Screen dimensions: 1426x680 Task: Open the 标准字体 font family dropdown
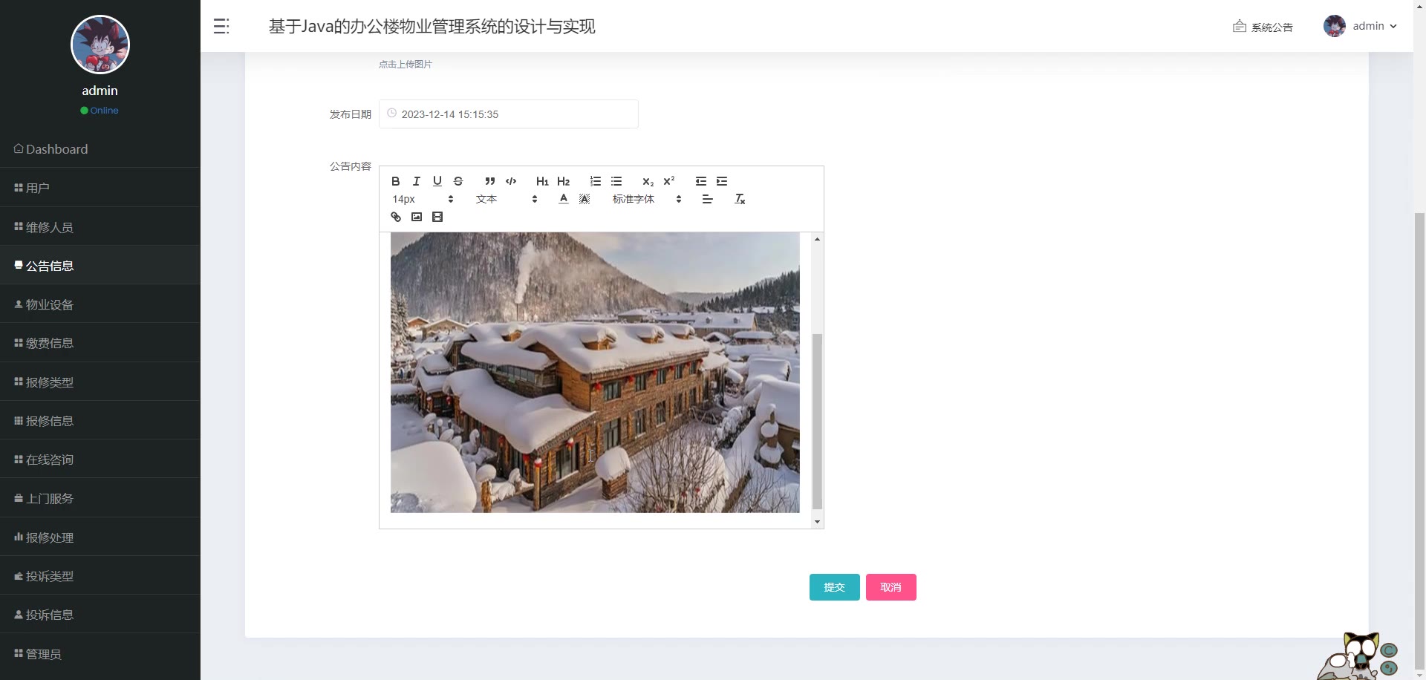(x=647, y=199)
